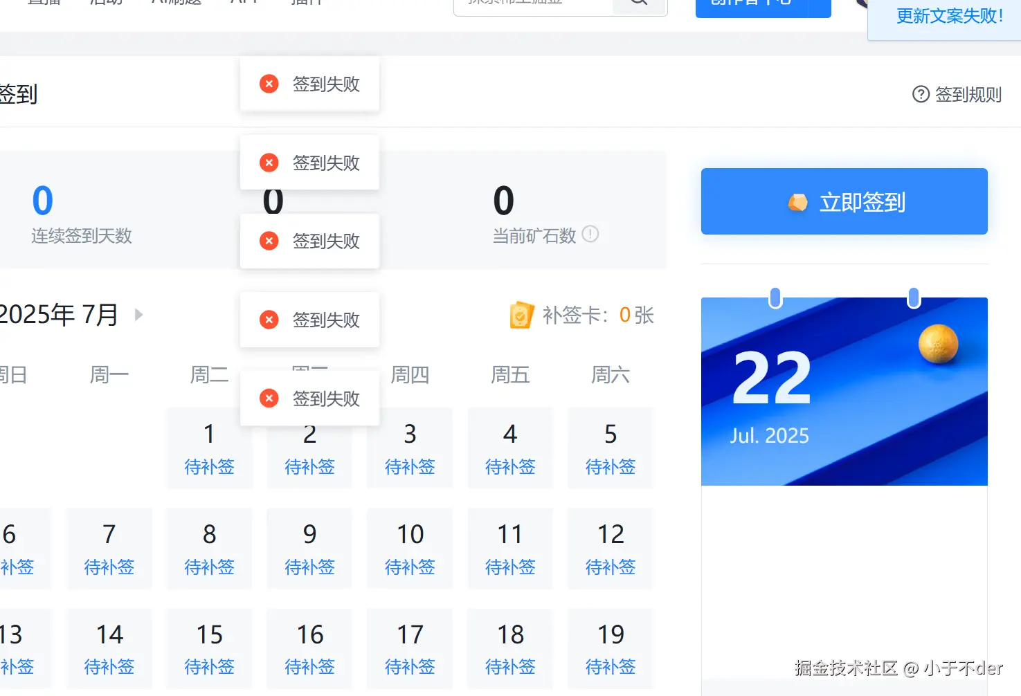Switch to the AI刷题 section
Image resolution: width=1021 pixels, height=696 pixels.
(175, 3)
